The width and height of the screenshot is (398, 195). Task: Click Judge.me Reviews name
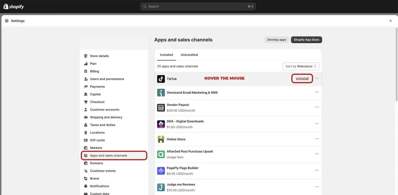coord(181,185)
